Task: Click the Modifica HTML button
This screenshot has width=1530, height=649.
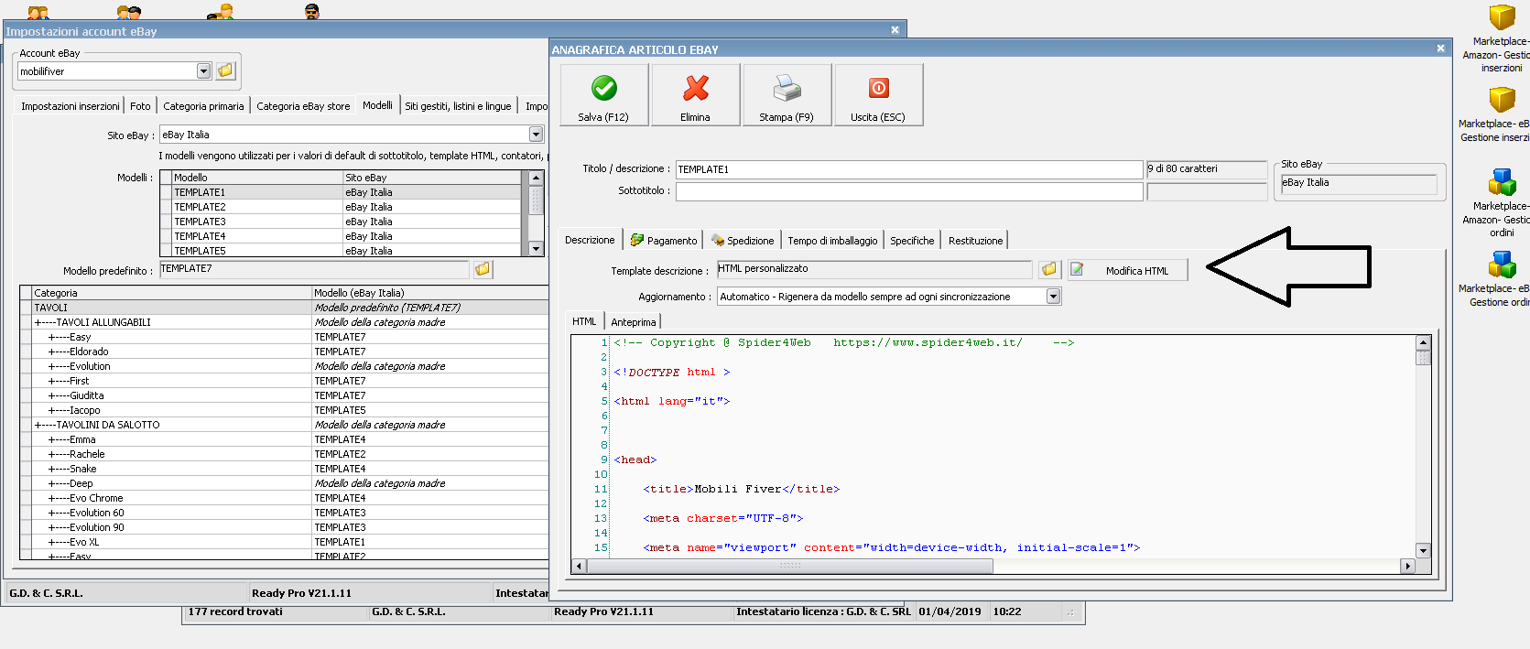Action: coord(1128,270)
